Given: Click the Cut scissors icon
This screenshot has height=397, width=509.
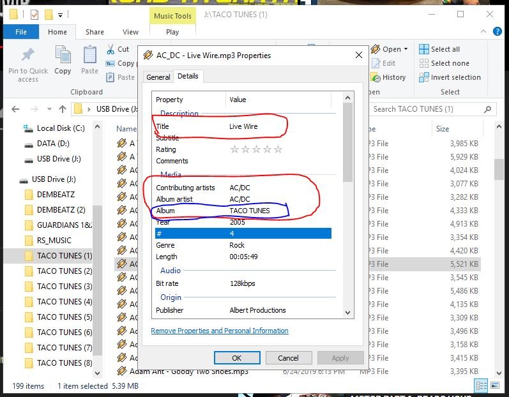Looking at the screenshot, I should click(x=110, y=49).
